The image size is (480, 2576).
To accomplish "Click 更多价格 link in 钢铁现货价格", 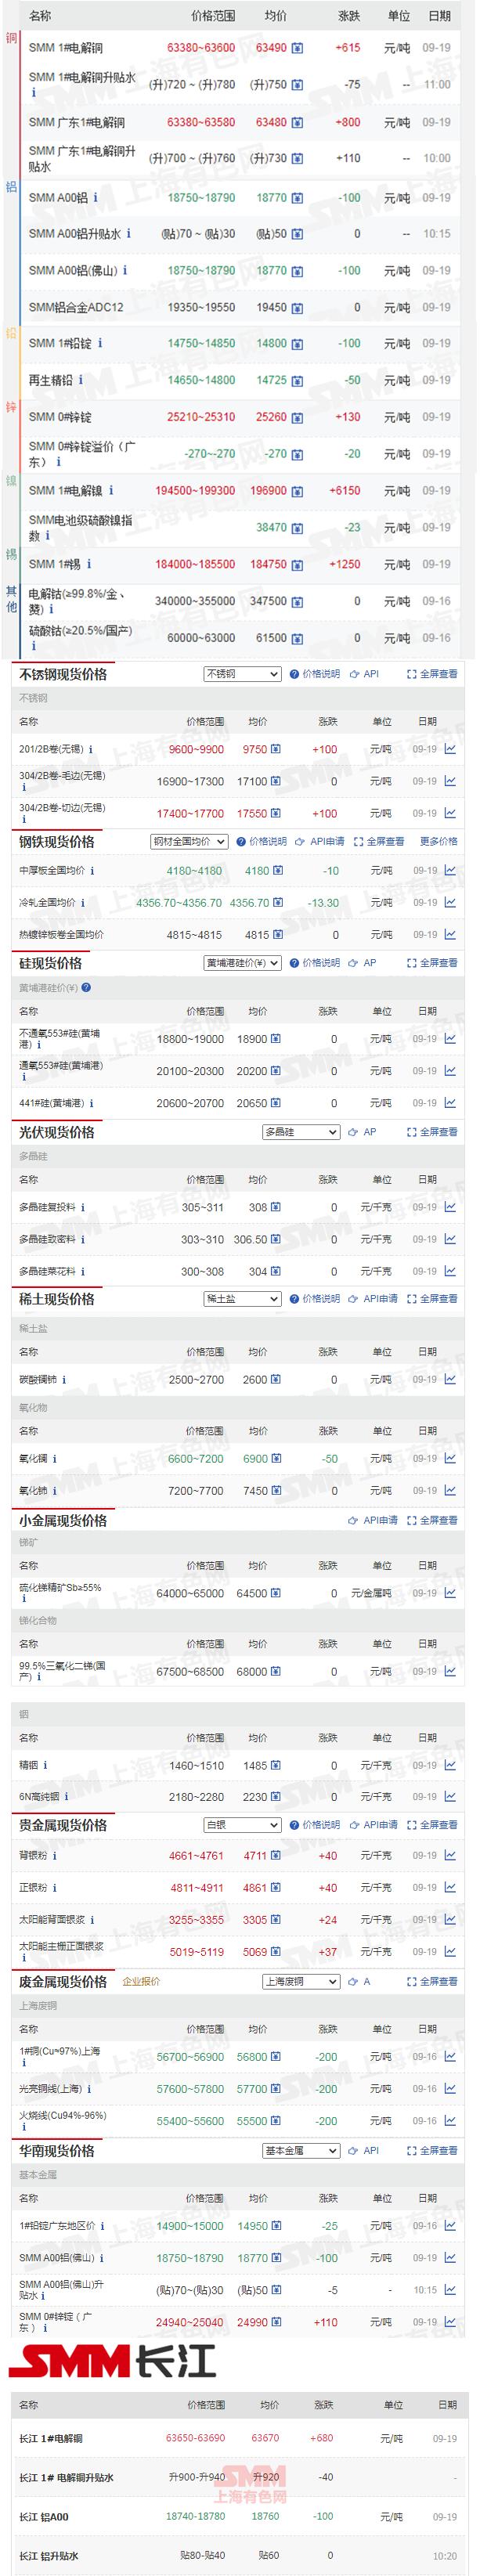I will pyautogui.click(x=438, y=842).
